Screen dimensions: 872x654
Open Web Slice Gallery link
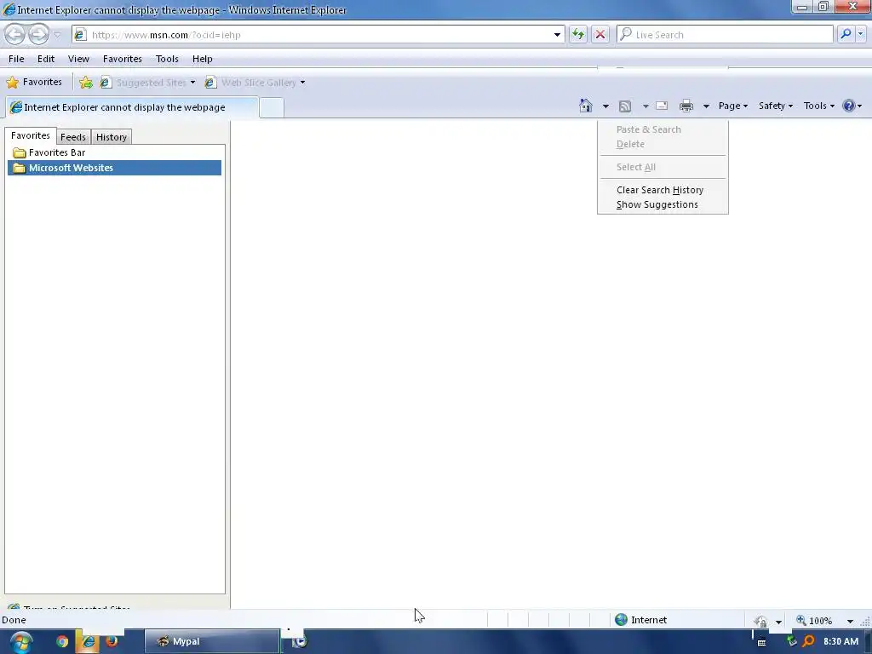click(251, 83)
